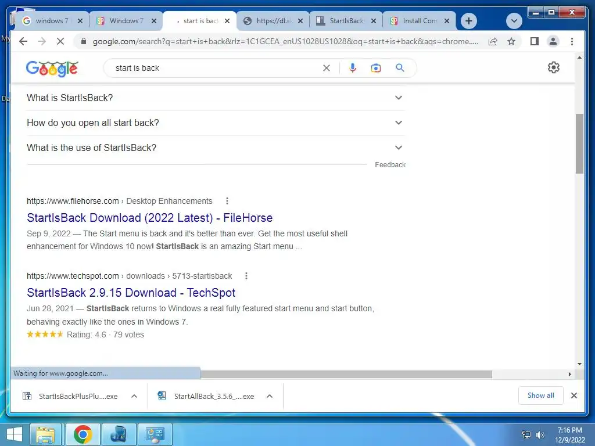This screenshot has width=595, height=446.
Task: Open the tab search dropdown
Action: [514, 21]
